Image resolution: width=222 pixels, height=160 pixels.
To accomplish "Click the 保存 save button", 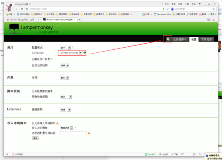I will pyautogui.click(x=35, y=138).
